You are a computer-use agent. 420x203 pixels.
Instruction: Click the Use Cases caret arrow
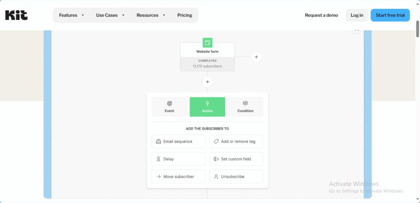[x=123, y=15]
